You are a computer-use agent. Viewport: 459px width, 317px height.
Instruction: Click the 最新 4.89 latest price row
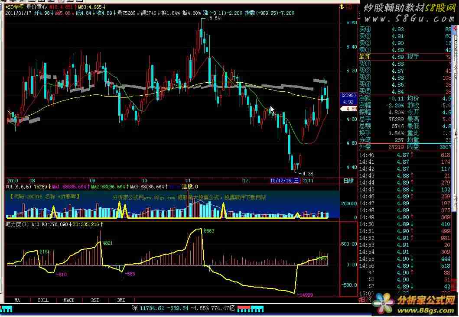(x=405, y=57)
